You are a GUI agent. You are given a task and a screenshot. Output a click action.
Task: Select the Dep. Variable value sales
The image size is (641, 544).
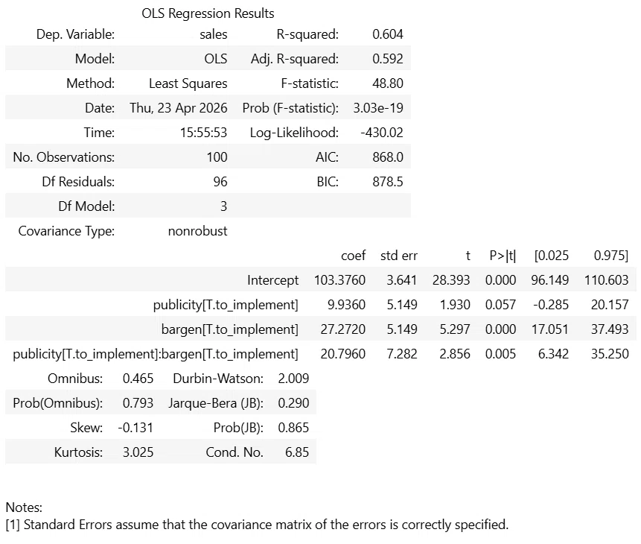pyautogui.click(x=214, y=34)
